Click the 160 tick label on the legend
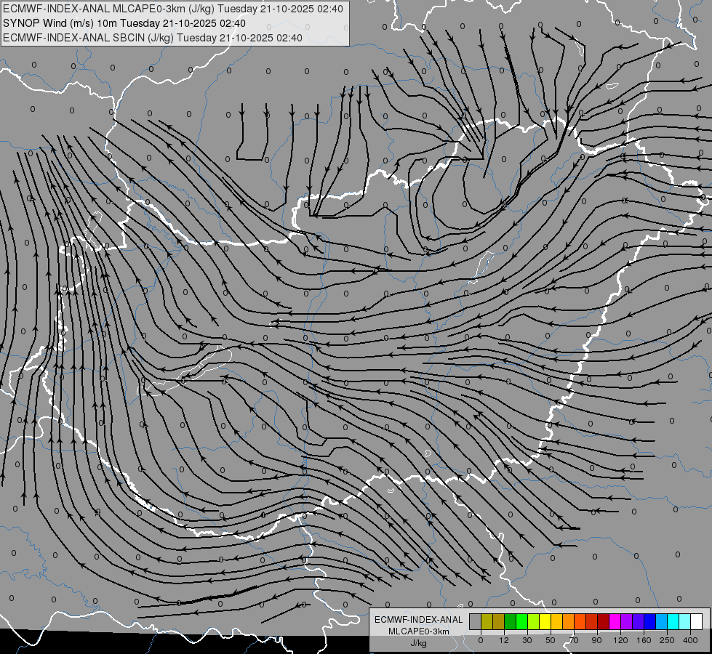 click(644, 640)
